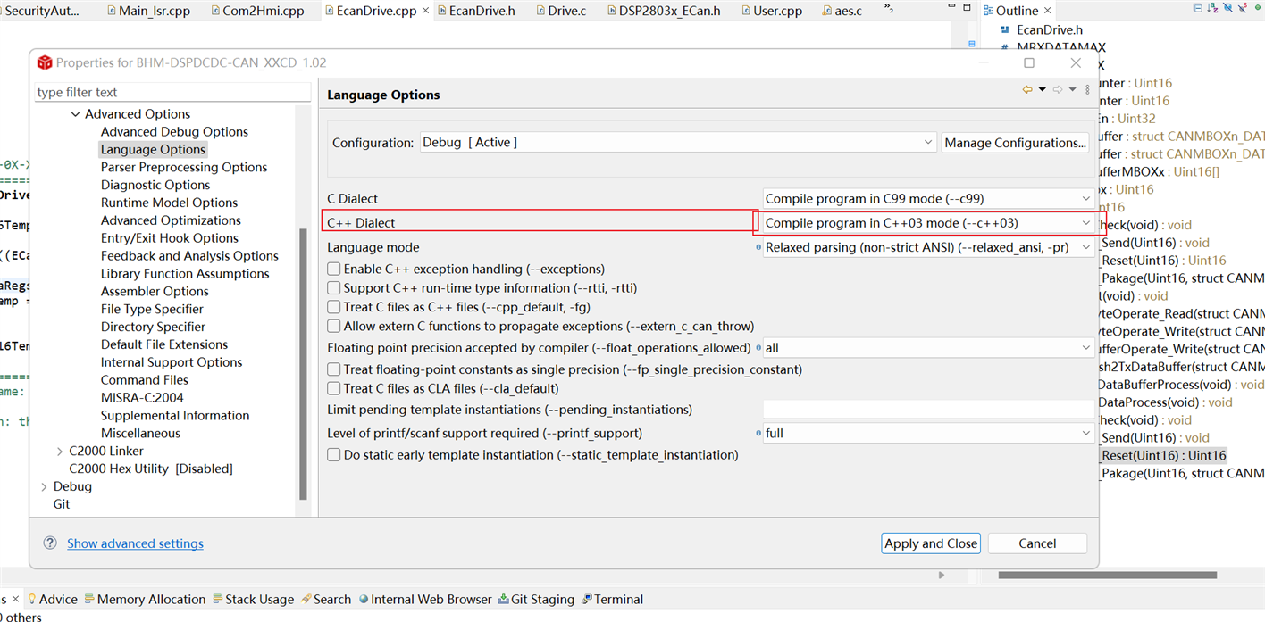Click the pending template instantiations input field
This screenshot has width=1265, height=622.
coord(928,410)
